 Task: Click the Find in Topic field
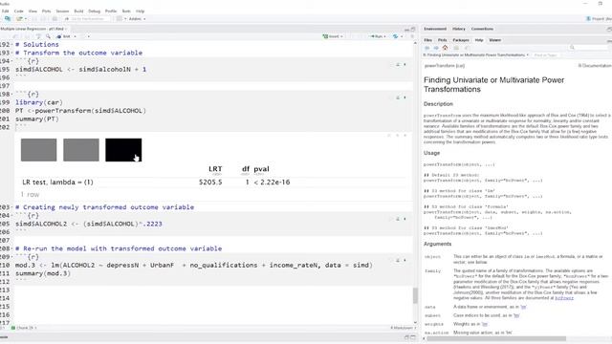(x=545, y=55)
